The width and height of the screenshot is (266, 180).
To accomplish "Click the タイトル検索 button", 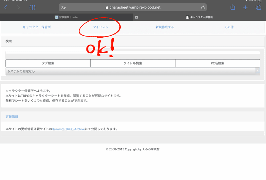I will point(133,63).
